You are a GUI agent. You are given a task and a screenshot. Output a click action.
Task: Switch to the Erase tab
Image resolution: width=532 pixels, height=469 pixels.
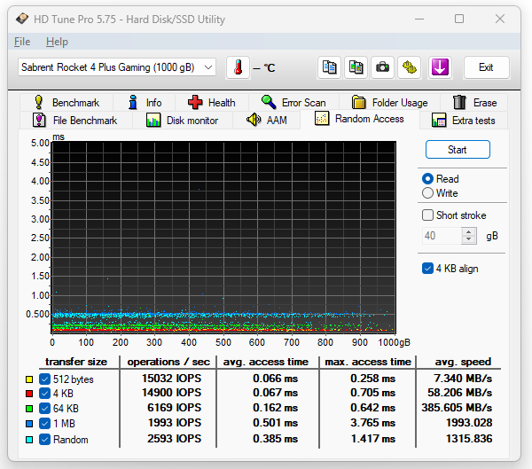pyautogui.click(x=474, y=103)
